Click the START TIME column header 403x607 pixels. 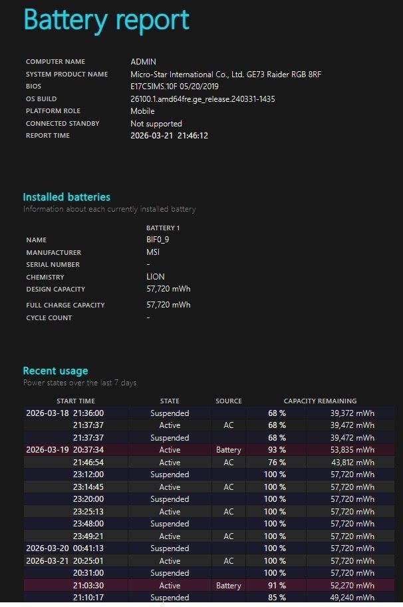[75, 401]
